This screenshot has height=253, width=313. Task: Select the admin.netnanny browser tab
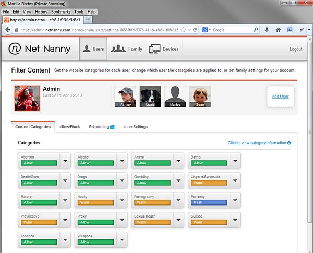(x=43, y=20)
